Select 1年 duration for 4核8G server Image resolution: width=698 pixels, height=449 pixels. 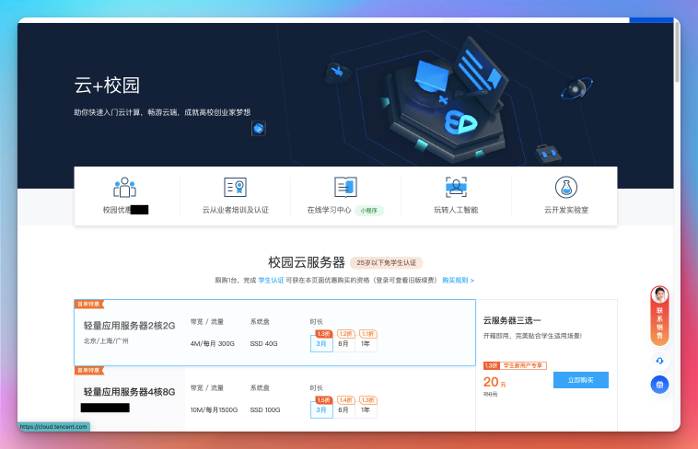366,409
